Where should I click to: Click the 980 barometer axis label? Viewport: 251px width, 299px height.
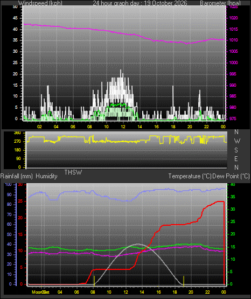click(x=233, y=107)
